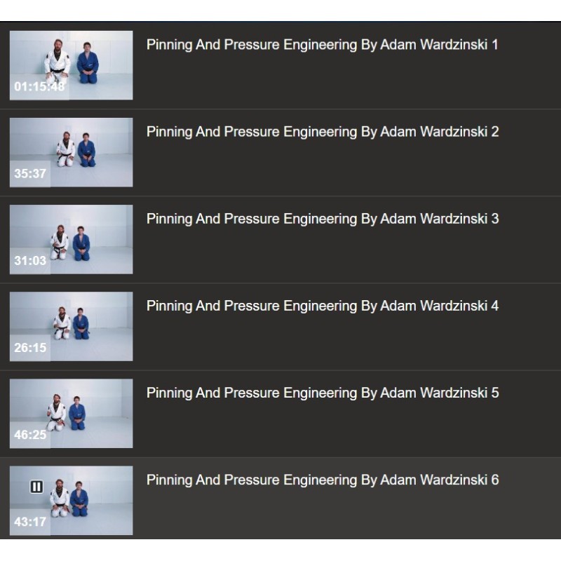Screen dimensions: 561x561
Task: Open thumbnail of Wardzinski video 5
Action: [x=72, y=413]
